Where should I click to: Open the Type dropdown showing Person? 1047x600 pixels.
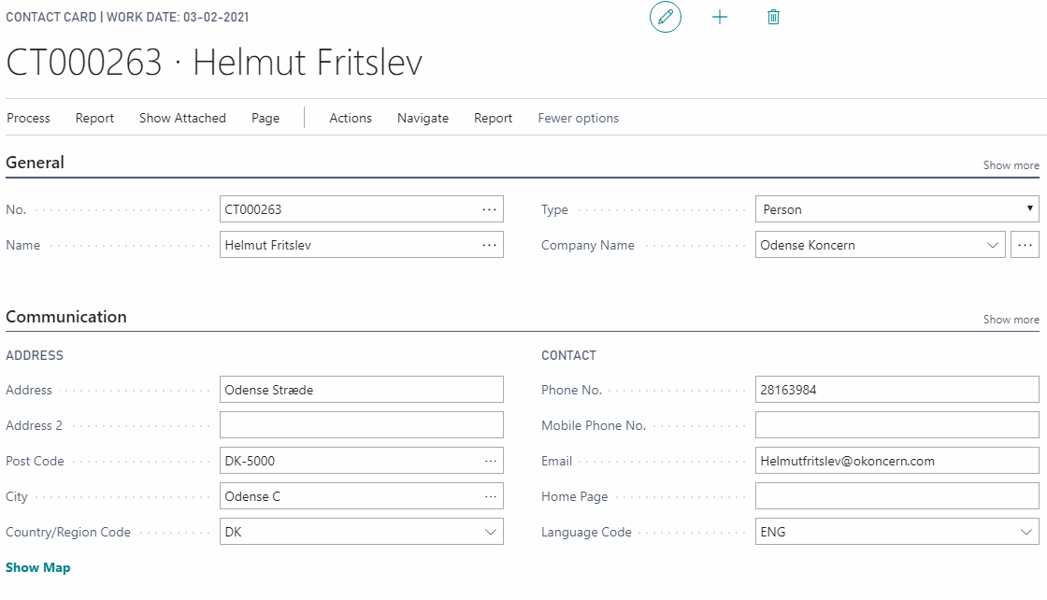click(896, 209)
